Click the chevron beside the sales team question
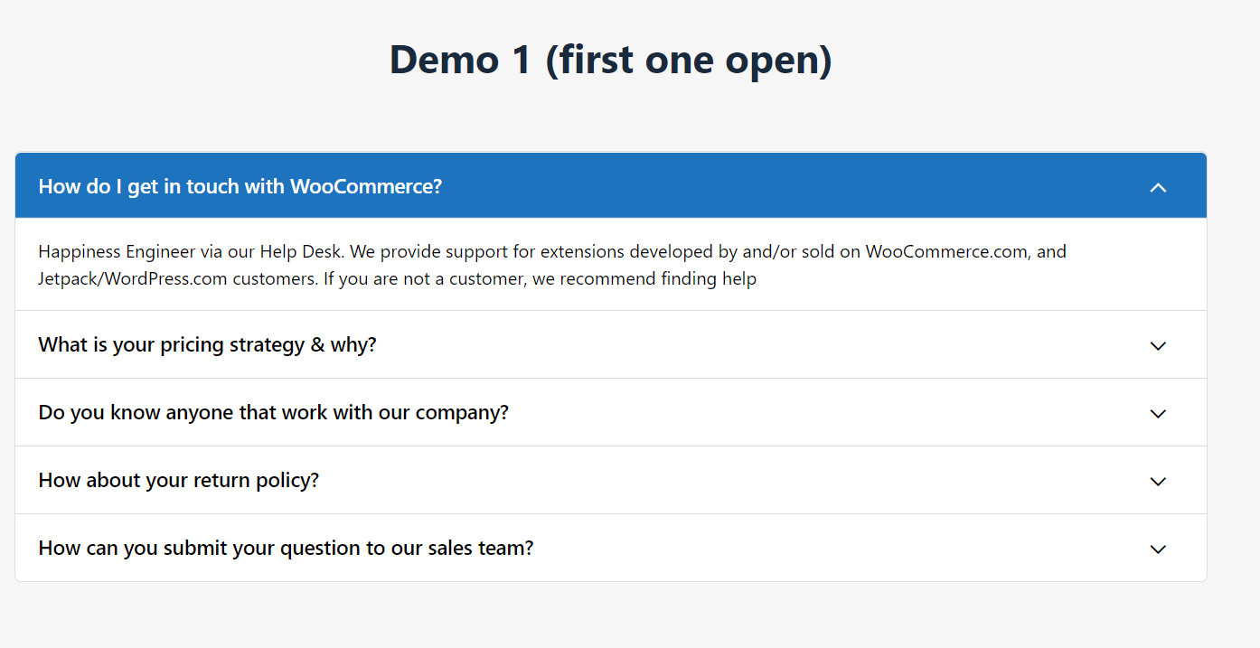The width and height of the screenshot is (1260, 648). [1158, 549]
